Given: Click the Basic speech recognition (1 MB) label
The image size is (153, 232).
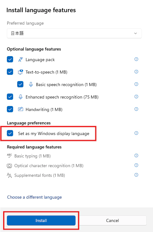Looking at the screenshot, I should (67, 85).
